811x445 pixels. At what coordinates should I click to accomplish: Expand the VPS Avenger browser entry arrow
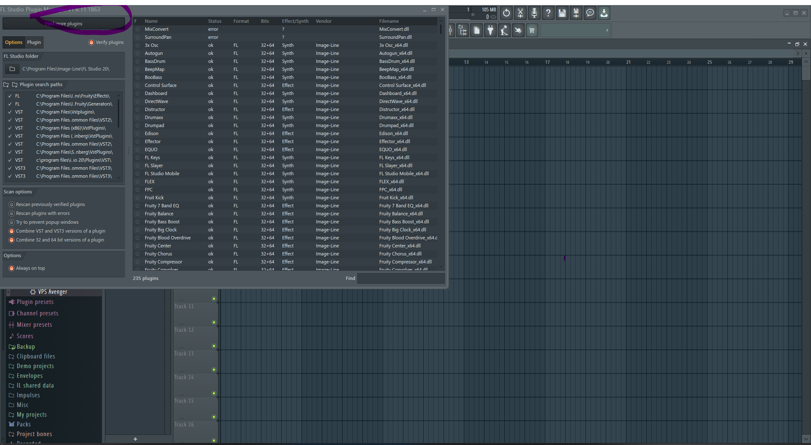click(8, 292)
